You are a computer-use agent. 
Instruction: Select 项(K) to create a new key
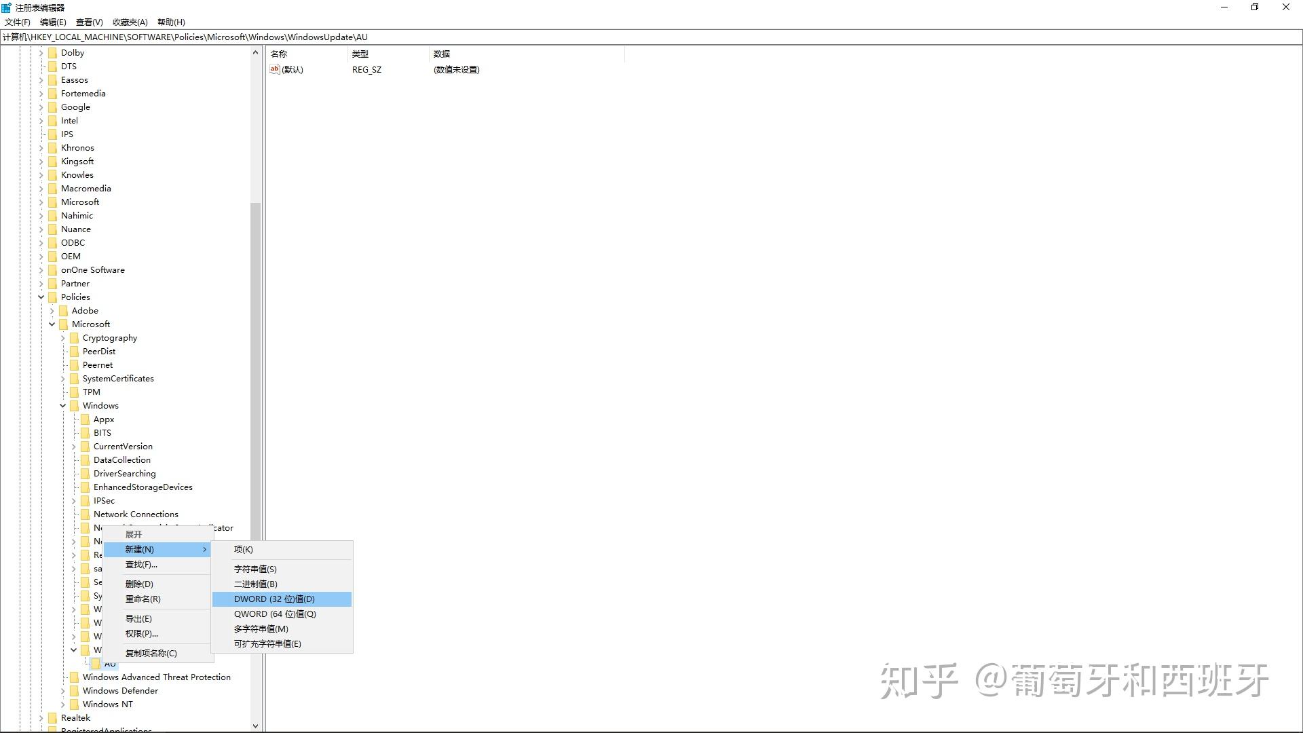pyautogui.click(x=242, y=549)
